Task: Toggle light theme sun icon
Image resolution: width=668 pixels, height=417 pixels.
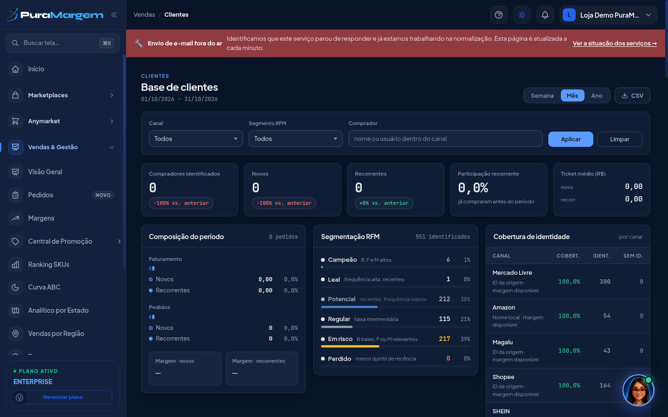Action: click(x=522, y=15)
